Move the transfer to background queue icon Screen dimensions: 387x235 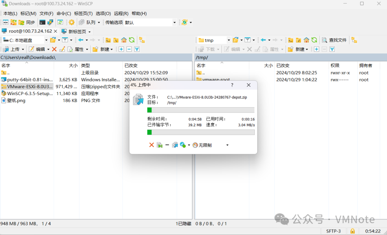tap(175, 145)
